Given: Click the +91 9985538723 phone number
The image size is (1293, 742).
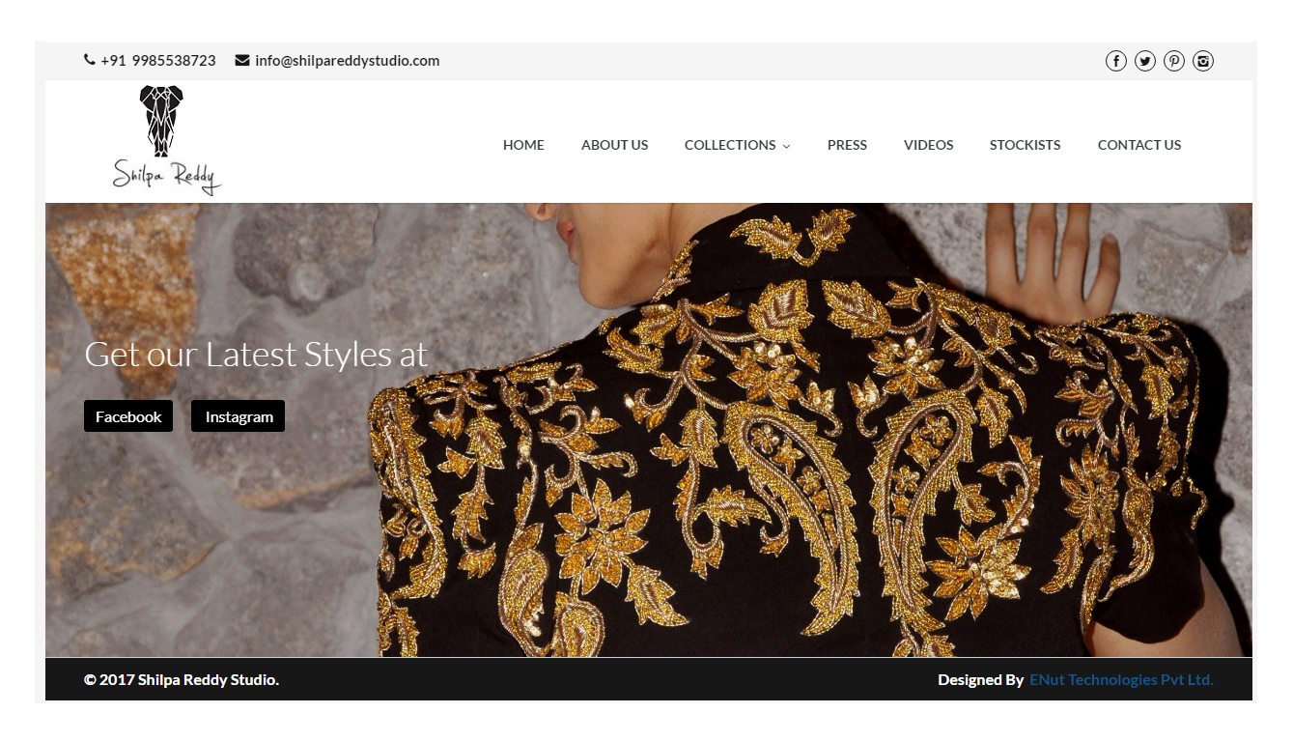Looking at the screenshot, I should pyautogui.click(x=158, y=60).
